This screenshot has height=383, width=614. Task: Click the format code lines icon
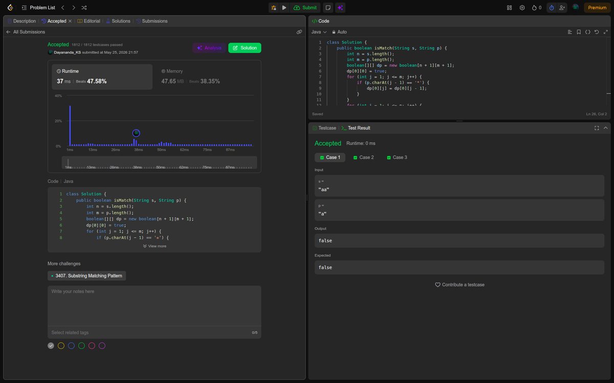(x=570, y=32)
